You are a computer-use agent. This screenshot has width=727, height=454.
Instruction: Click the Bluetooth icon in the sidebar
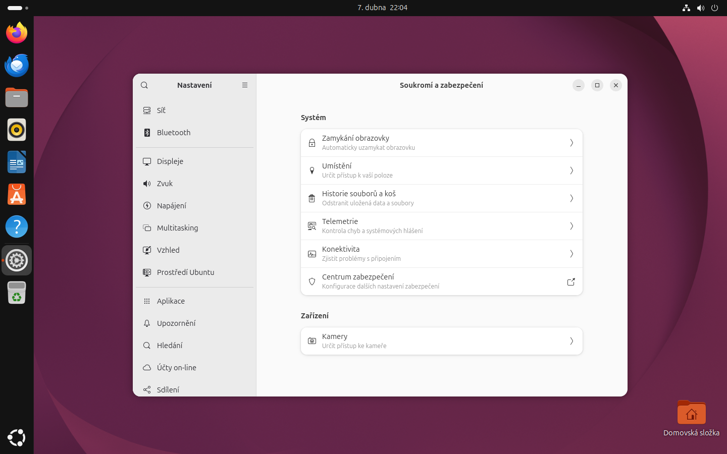pos(147,133)
